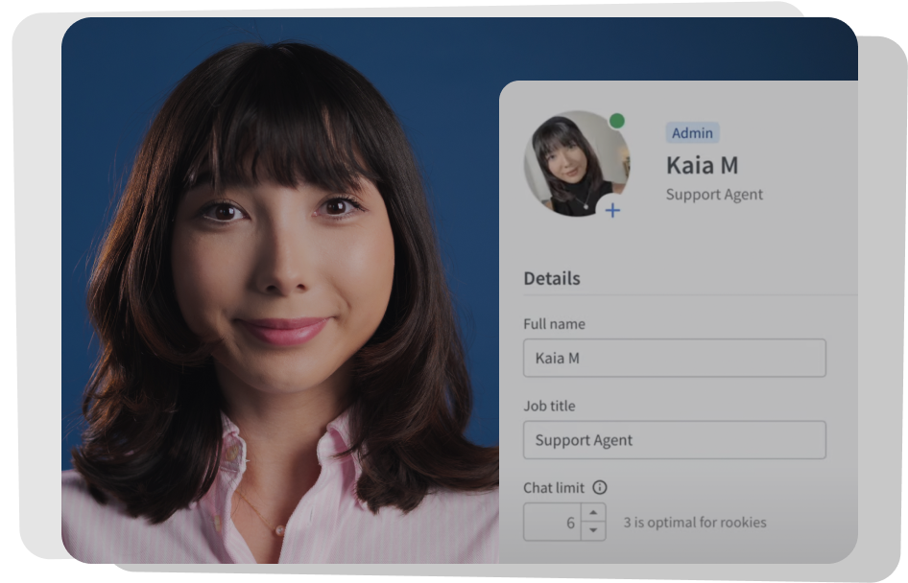This screenshot has width=908, height=583.
Task: Increase chat limit with up arrow
Action: (x=593, y=513)
